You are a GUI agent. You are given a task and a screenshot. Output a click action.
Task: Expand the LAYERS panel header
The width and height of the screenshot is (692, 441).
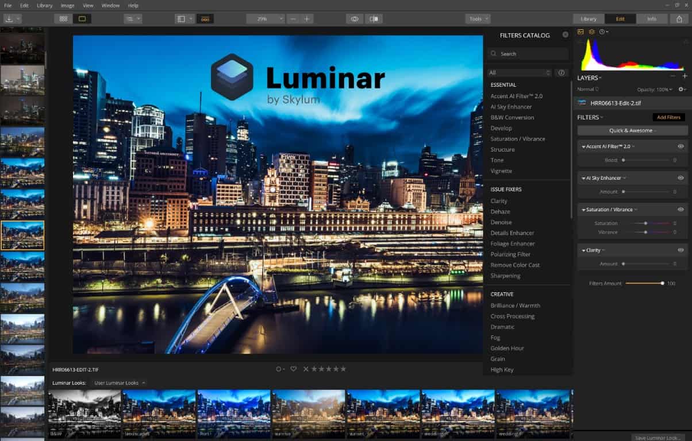click(590, 78)
